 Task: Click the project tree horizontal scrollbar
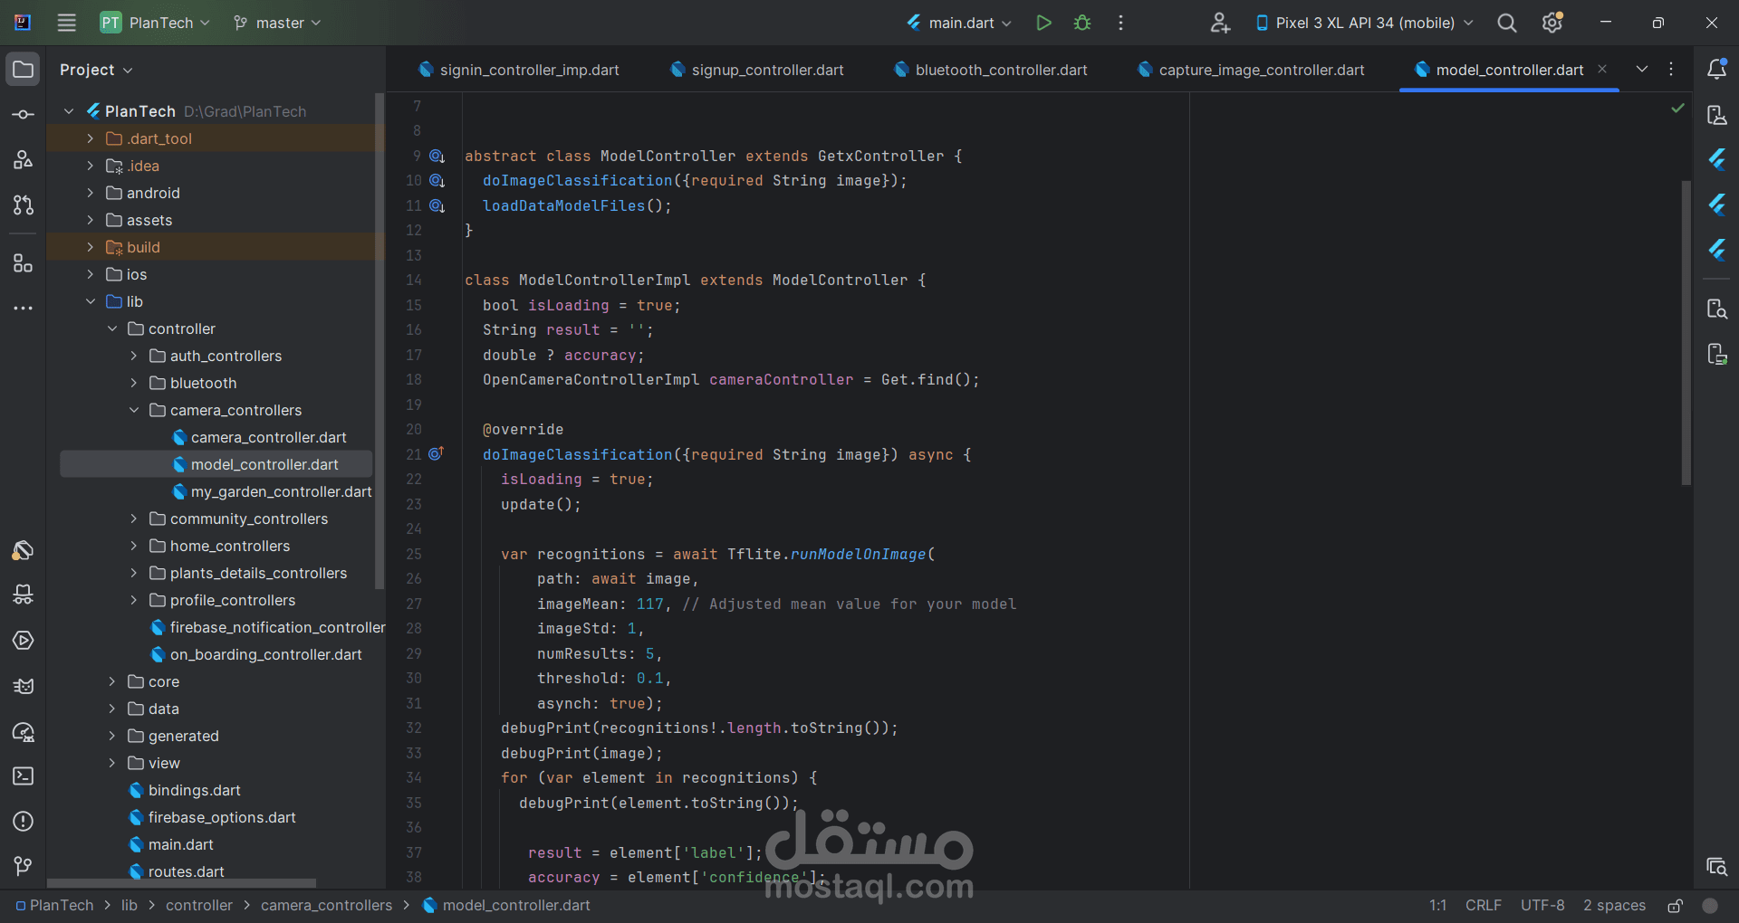coord(182,883)
